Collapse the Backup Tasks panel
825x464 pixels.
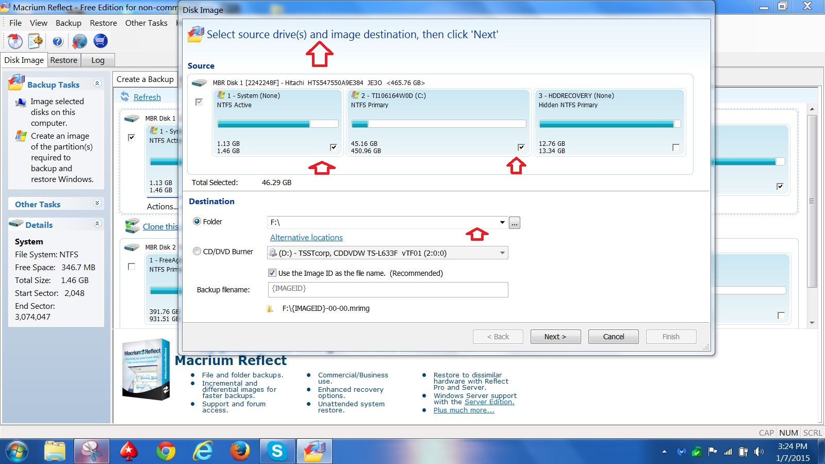click(97, 83)
